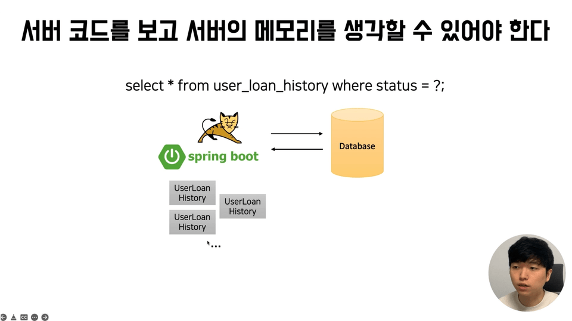Click the Korean slide title heading
Screen dimensions: 572x321
285,30
